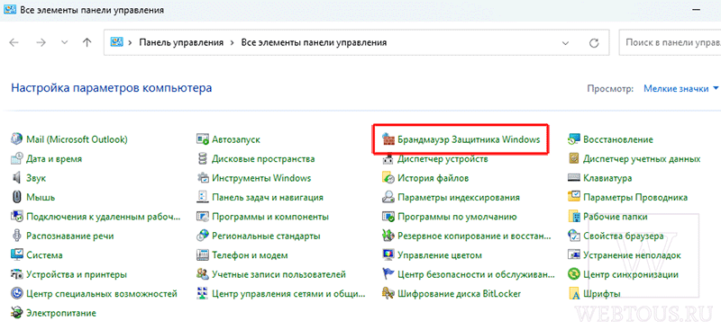
Task: Click the address bar folder icon
Action: (116, 42)
